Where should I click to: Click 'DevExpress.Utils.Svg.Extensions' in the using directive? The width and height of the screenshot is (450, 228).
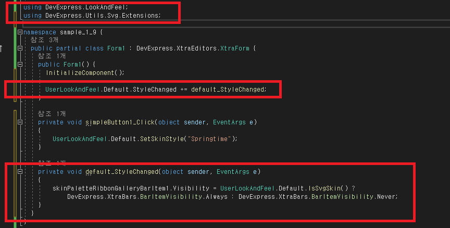(102, 16)
